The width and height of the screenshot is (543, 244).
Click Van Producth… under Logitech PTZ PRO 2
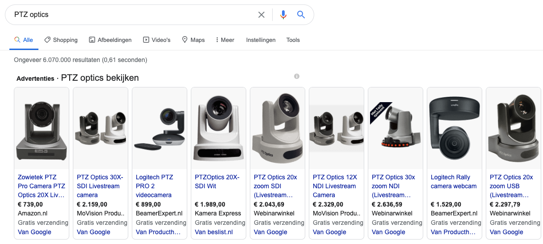158,232
